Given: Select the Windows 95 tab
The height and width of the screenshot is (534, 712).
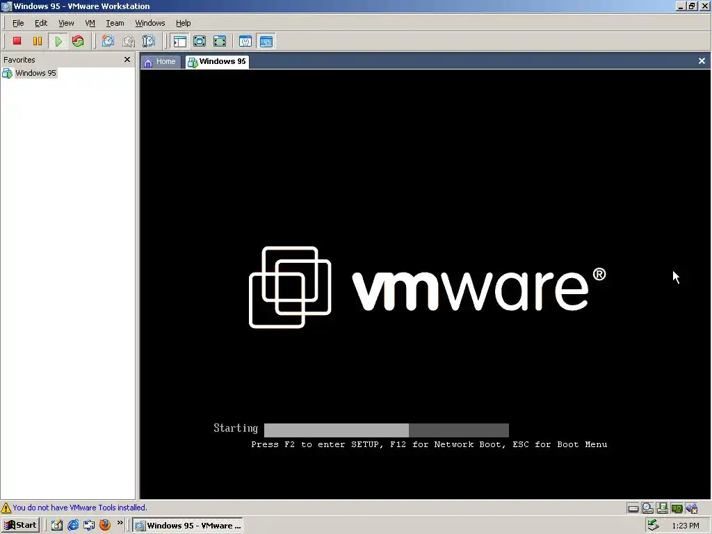Looking at the screenshot, I should [217, 62].
